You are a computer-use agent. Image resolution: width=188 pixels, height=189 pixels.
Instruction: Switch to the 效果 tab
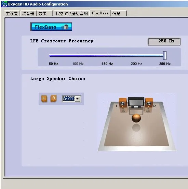[45, 13]
